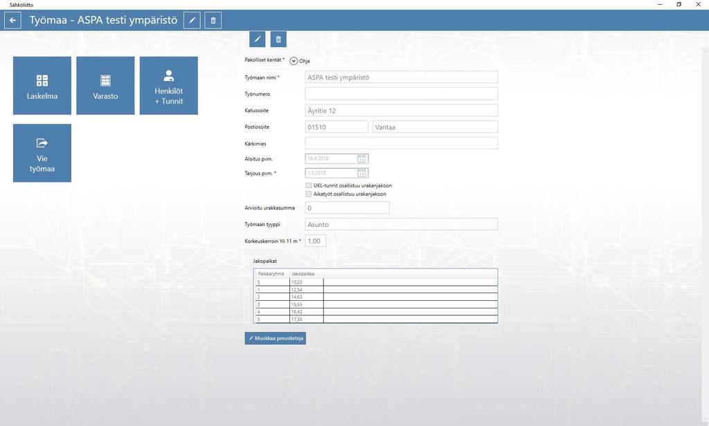Viewport: 709px width, 426px height.
Task: Click the Kärkimies input field
Action: coord(402,144)
